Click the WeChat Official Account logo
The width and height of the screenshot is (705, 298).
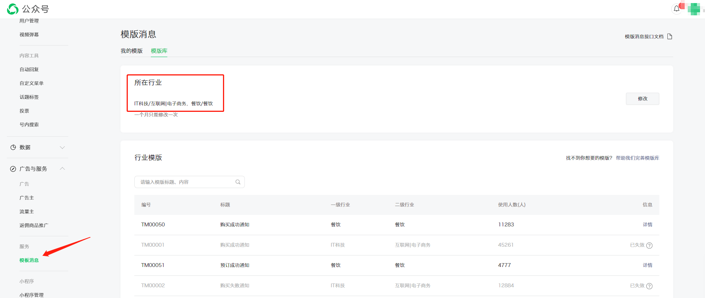(13, 9)
